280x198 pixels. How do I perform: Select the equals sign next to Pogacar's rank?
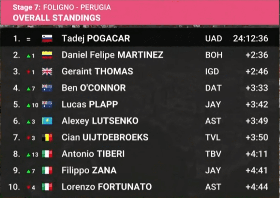pos(28,39)
